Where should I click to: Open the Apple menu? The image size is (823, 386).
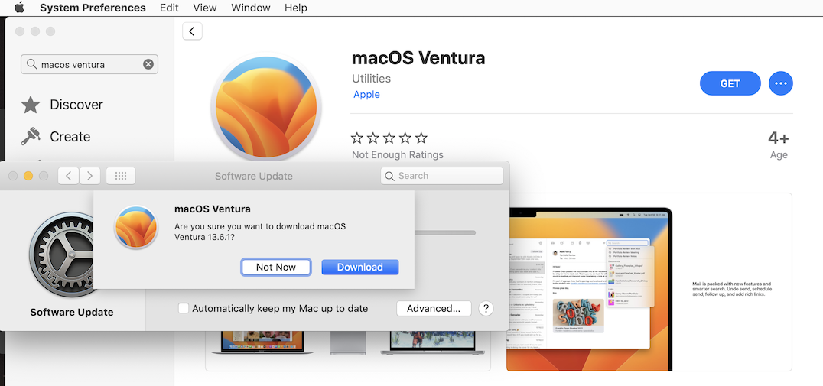pos(19,8)
